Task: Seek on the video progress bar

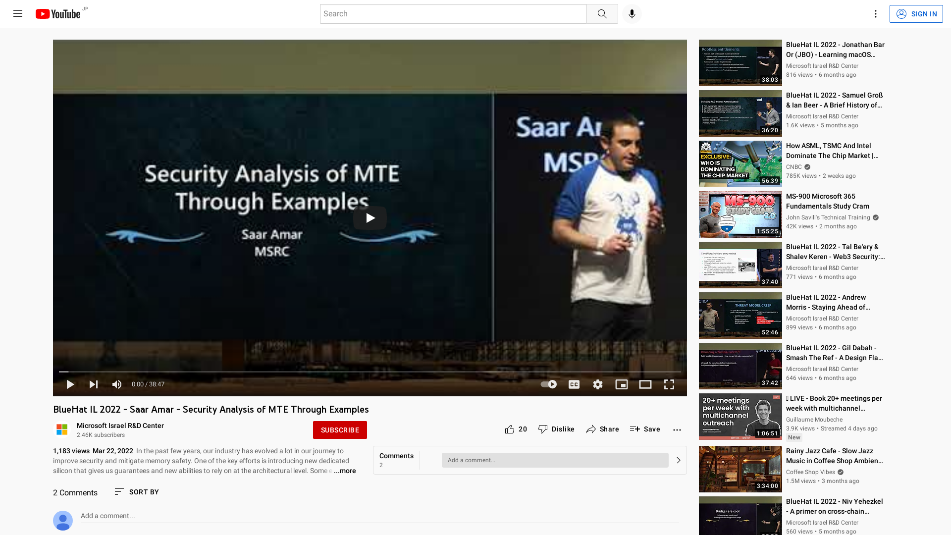Action: tap(370, 372)
